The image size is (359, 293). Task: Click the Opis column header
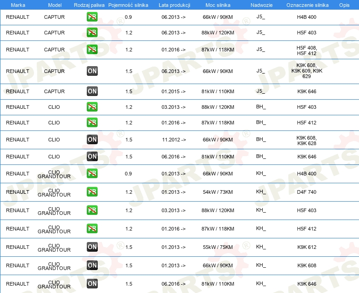tap(344, 5)
